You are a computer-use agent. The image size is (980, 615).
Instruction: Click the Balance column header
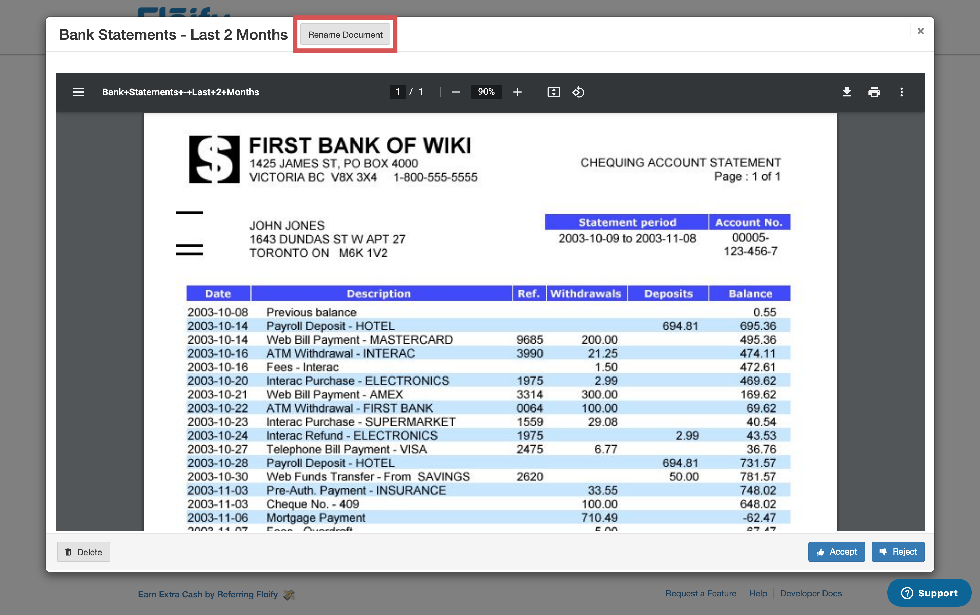pos(750,293)
